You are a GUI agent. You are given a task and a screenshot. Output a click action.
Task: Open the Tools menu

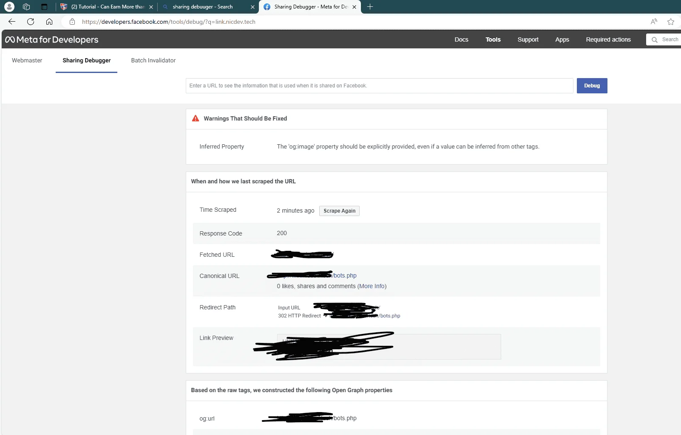point(493,39)
